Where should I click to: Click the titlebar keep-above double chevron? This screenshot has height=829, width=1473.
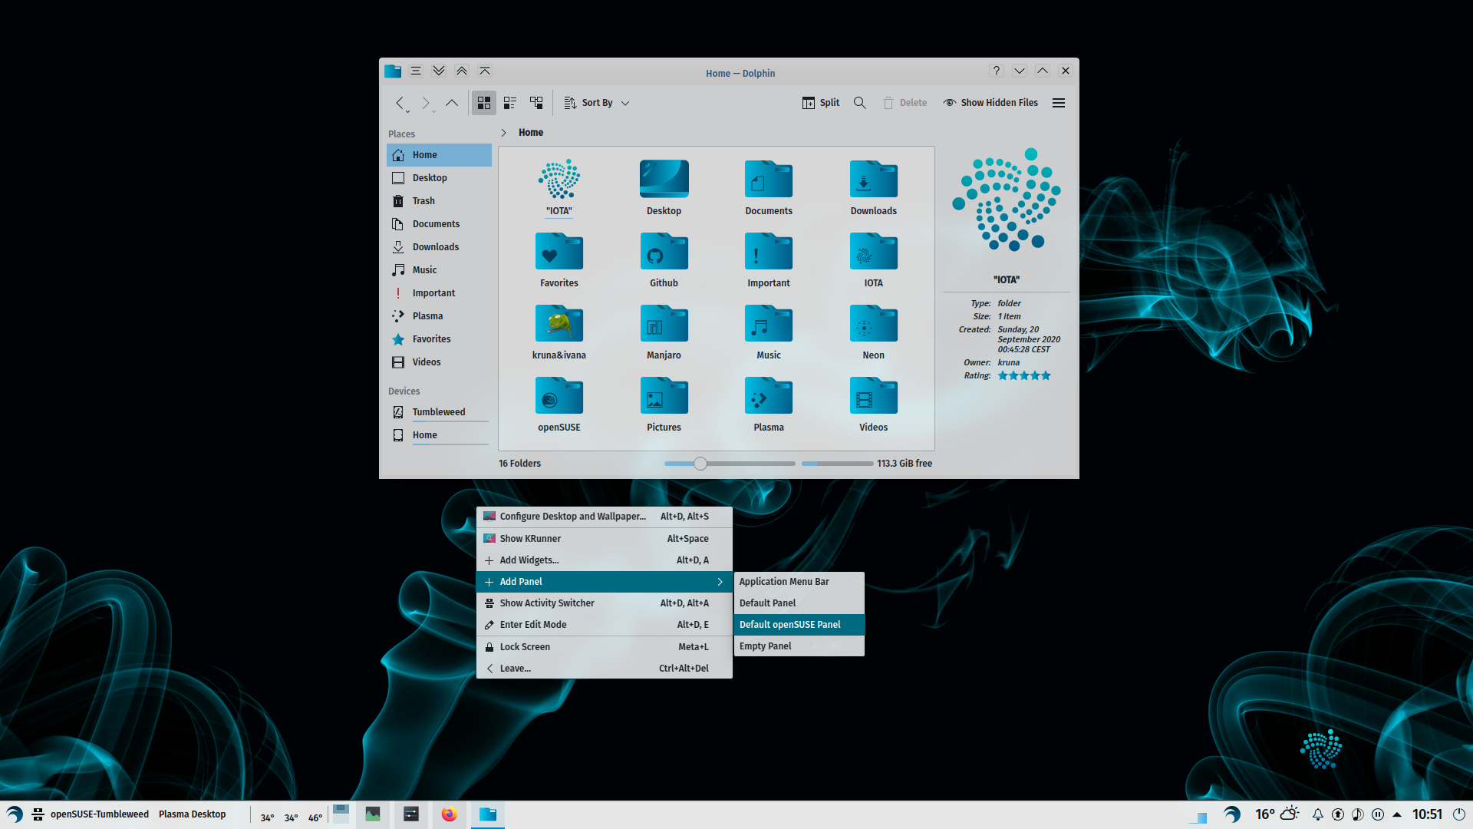(462, 71)
